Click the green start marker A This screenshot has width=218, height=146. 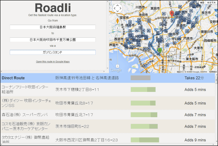pos(160,50)
